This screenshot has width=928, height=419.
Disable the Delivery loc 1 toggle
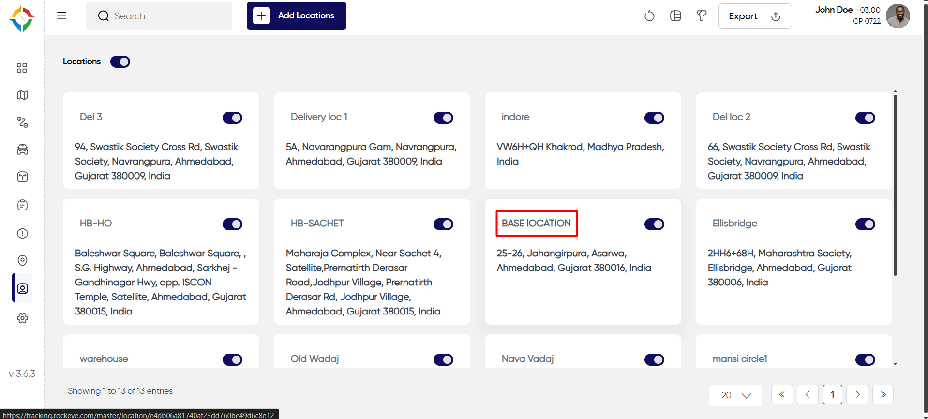click(443, 118)
